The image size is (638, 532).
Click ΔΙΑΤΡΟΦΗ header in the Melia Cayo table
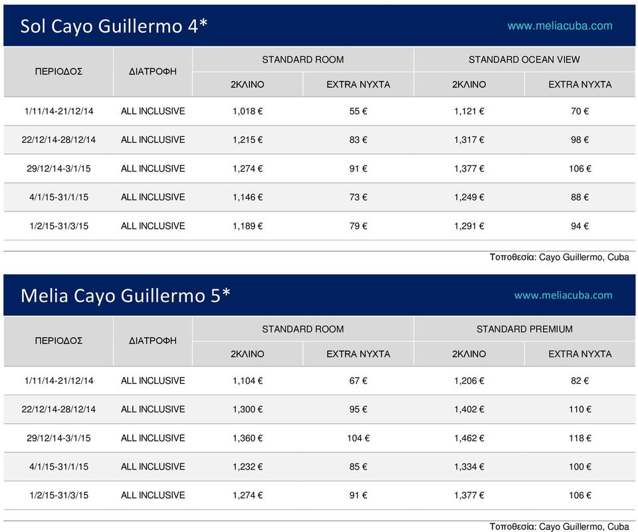pos(153,340)
